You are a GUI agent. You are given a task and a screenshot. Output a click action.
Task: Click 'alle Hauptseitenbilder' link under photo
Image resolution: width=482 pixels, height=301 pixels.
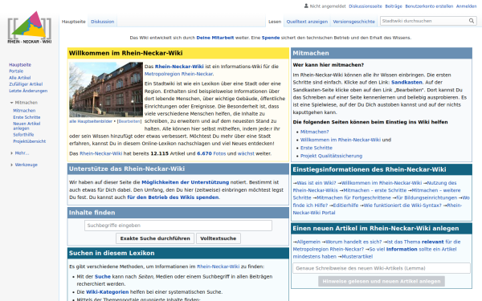pyautogui.click(x=91, y=121)
